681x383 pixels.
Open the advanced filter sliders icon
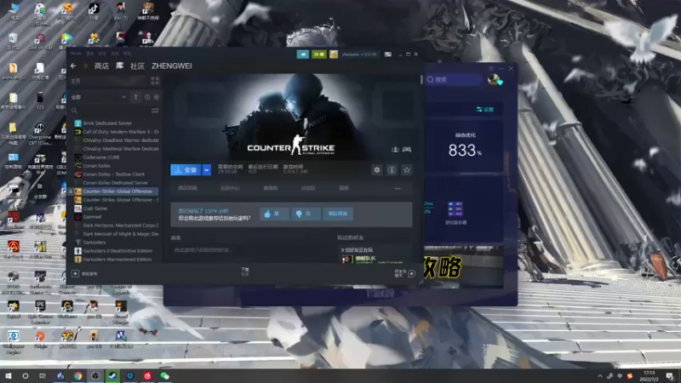point(155,111)
